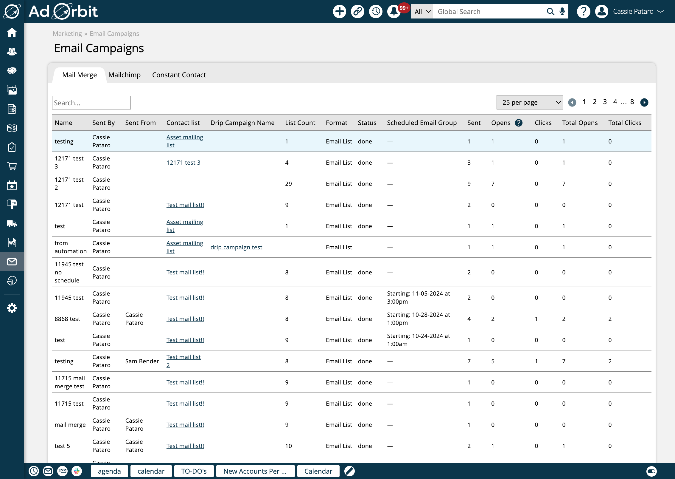This screenshot has width=675, height=479.
Task: Open the New Accounts Per ... bottom tab
Action: pos(255,471)
